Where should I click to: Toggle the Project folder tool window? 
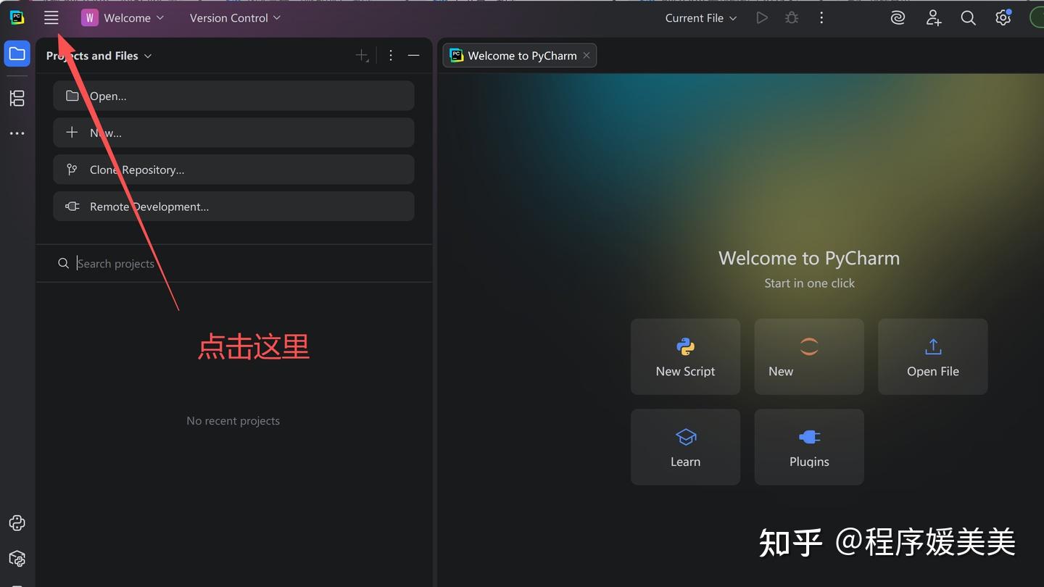pos(17,54)
